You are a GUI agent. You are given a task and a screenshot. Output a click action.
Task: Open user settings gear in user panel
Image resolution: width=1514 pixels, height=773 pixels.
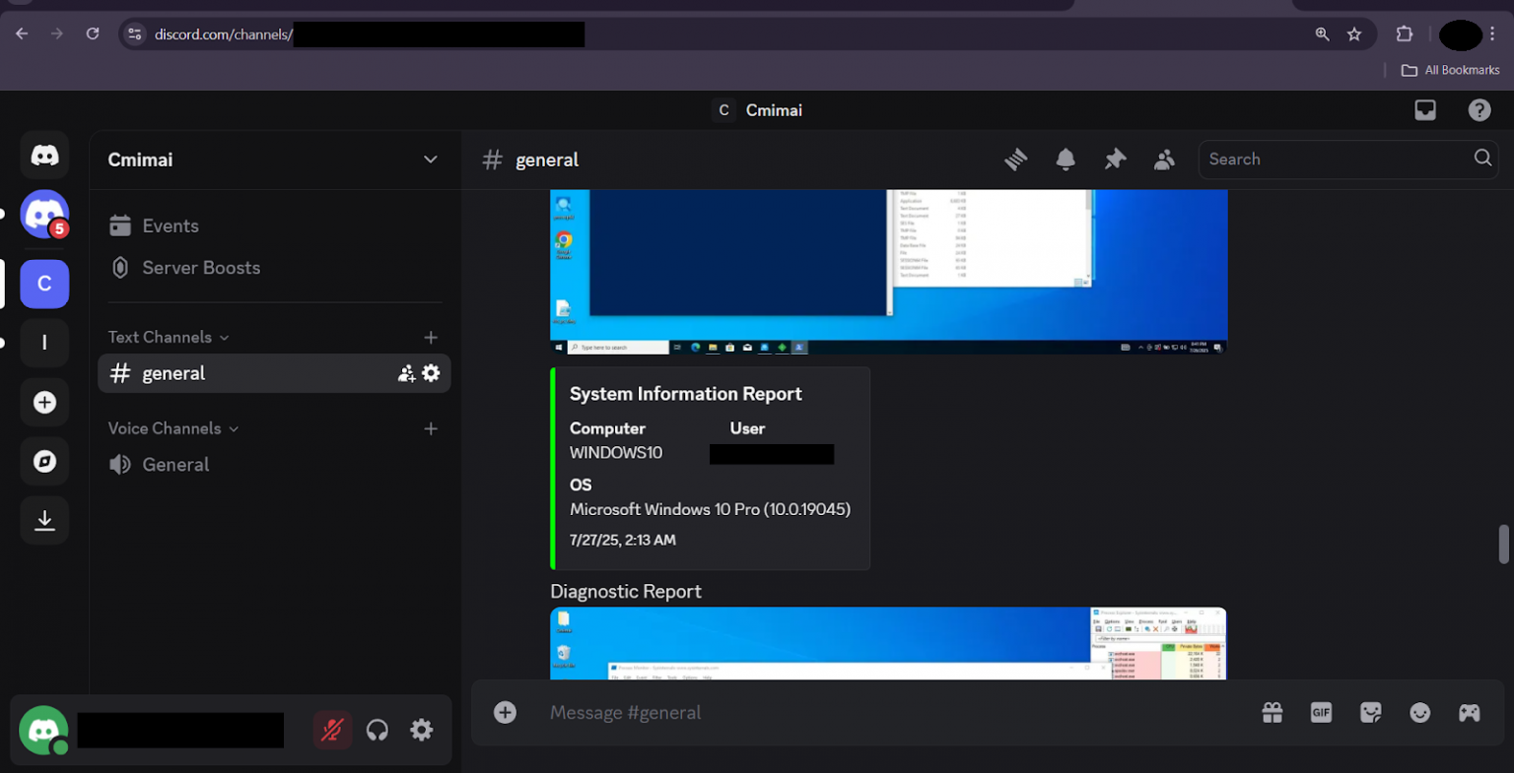(422, 730)
